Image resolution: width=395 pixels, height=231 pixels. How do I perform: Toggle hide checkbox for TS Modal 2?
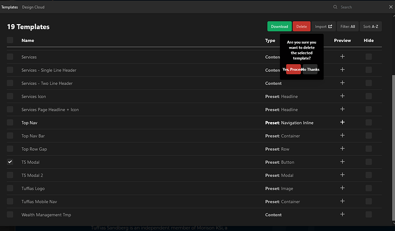click(x=369, y=175)
